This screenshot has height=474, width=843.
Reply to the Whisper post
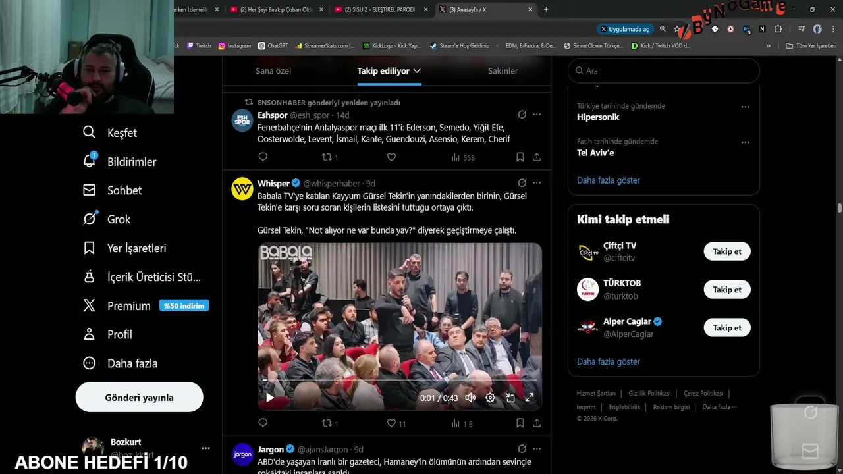[263, 423]
